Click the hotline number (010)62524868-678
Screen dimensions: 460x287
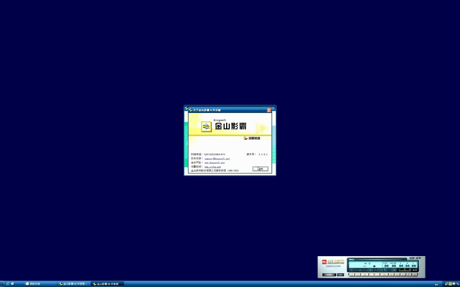coord(215,154)
